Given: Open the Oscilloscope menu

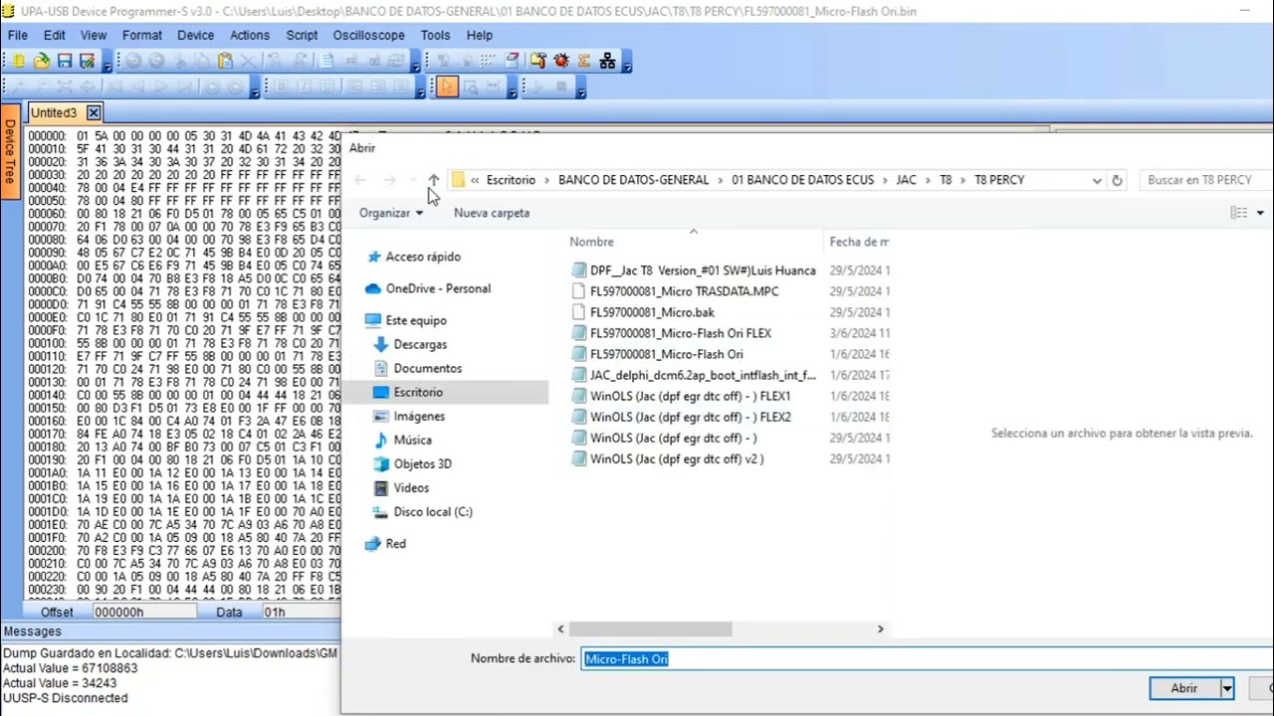Looking at the screenshot, I should point(368,35).
